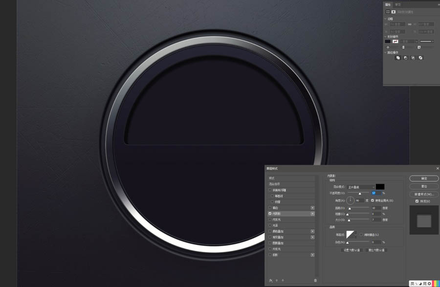Select the Intersect Shape Areas path operation icon
Viewport: 440px width, 287px height.
[x=413, y=58]
